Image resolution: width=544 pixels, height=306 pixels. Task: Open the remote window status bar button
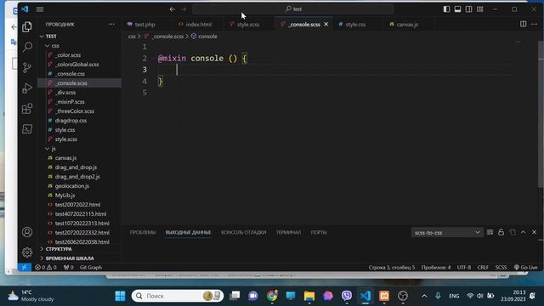pyautogui.click(x=24, y=268)
